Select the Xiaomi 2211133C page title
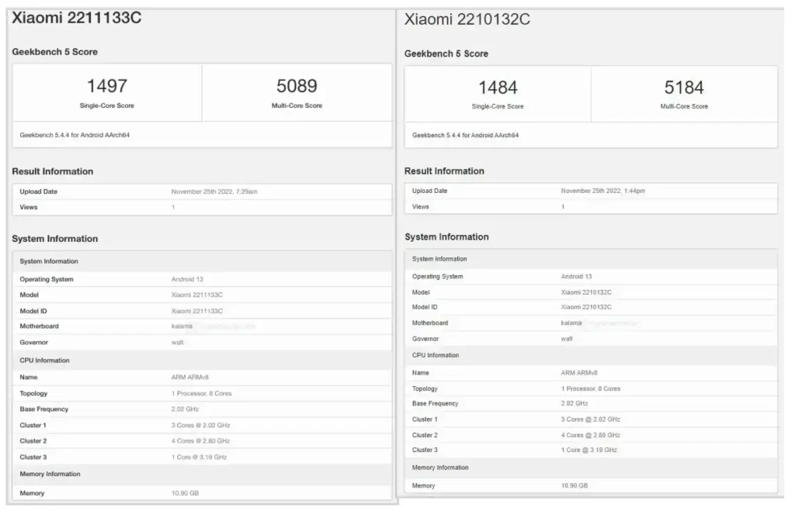The height and width of the screenshot is (514, 795). point(77,18)
